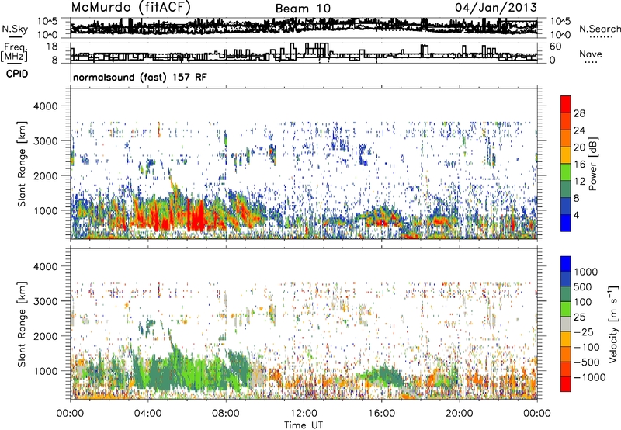Click Power bar light green segment between 12 and 16
Screen dimensions: 621x430
(x=566, y=172)
